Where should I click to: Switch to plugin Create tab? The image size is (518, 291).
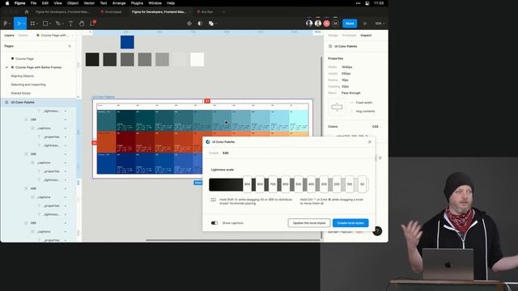pyautogui.click(x=214, y=153)
